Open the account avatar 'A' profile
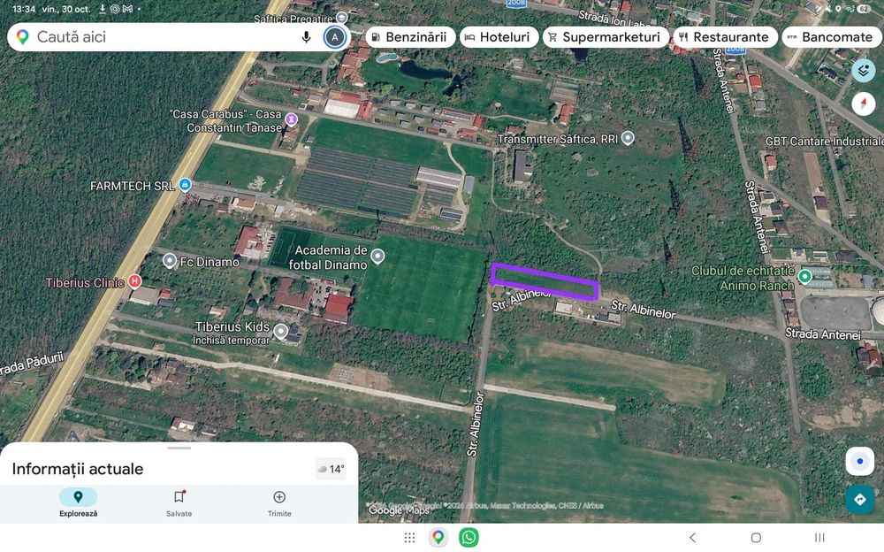The height and width of the screenshot is (552, 884). [335, 37]
